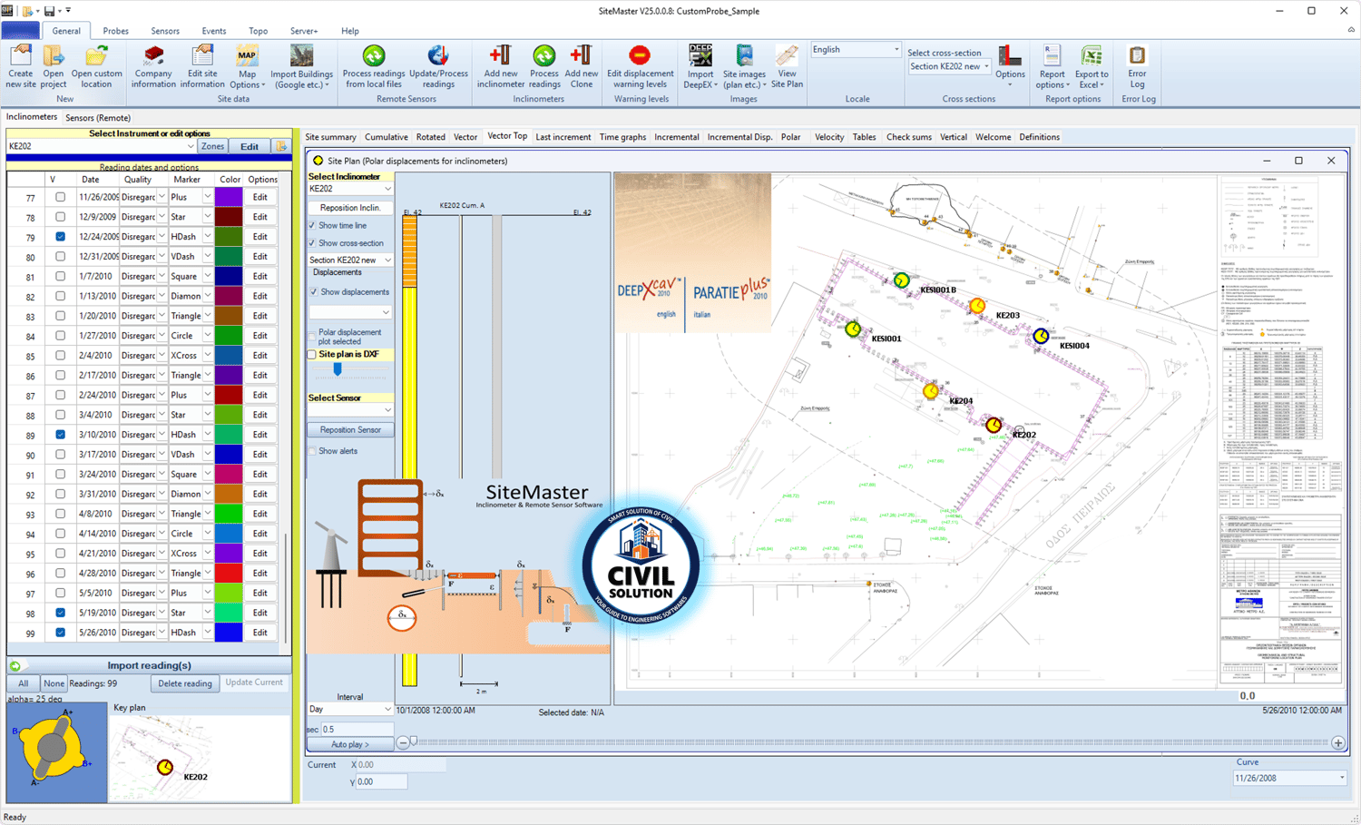
Task: Click Delete reading button
Action: [x=185, y=683]
